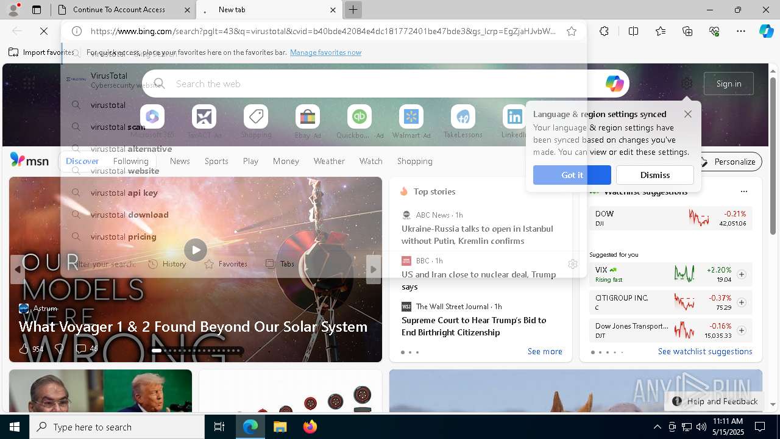The image size is (780, 439).
Task: Select the Discover feed tab
Action: point(82,161)
